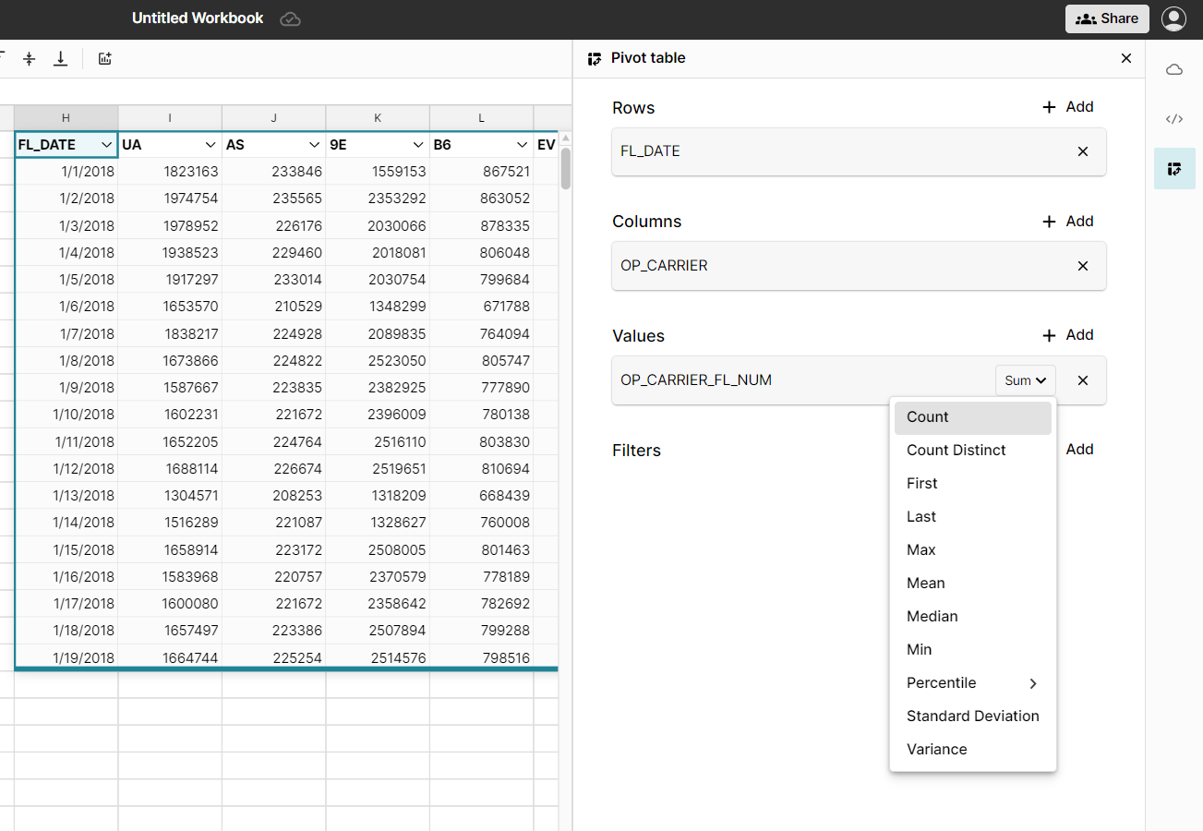1203x831 pixels.
Task: Click the cloud sync icon beside workbook title
Action: 290,18
